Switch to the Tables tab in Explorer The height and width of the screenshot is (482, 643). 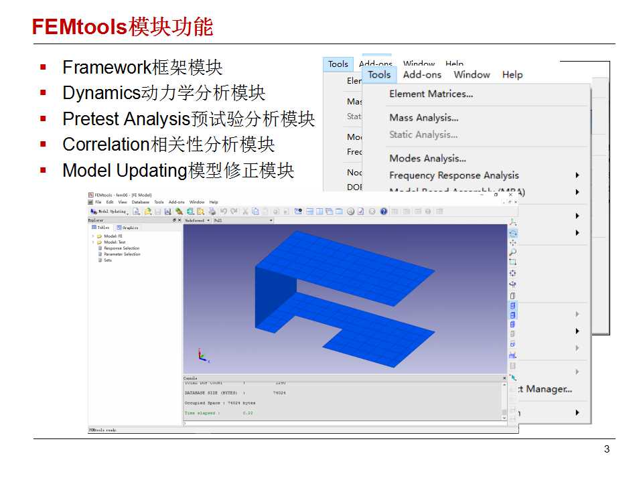(100, 228)
